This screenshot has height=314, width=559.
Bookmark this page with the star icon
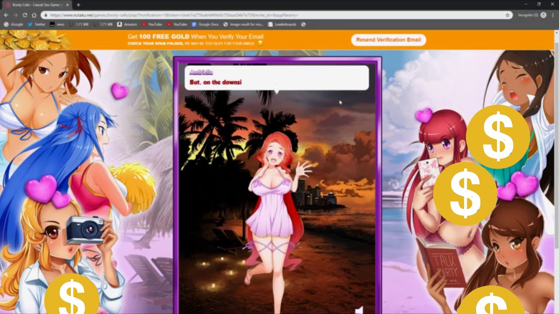(x=507, y=15)
